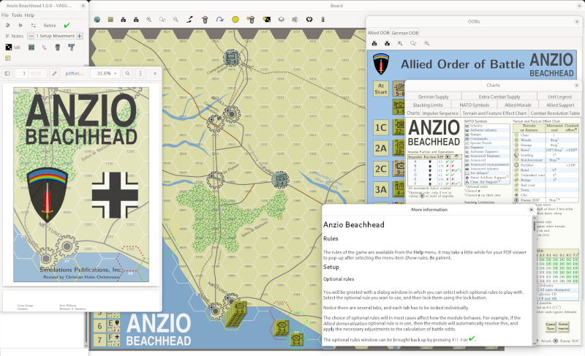Select the Extra Combat Supply tab
Screen dimensions: 585x356
[x=499, y=96]
